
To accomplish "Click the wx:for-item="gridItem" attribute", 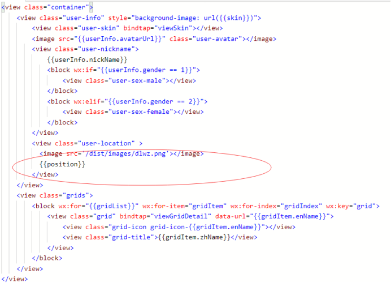I will (x=185, y=206).
